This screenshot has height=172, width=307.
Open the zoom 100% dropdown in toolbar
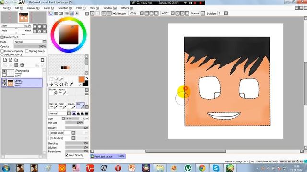coord(142,13)
